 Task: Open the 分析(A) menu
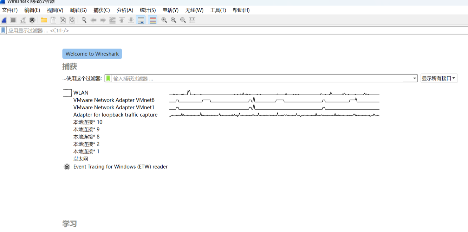tap(125, 10)
